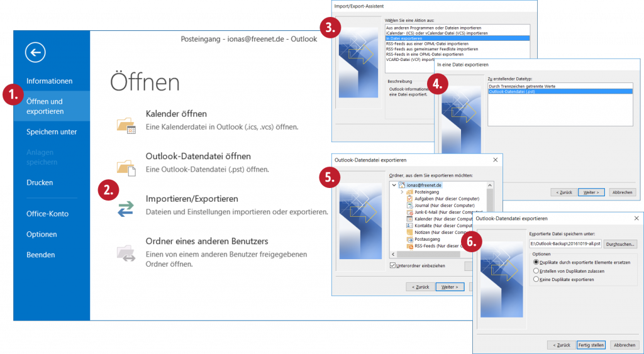The image size is (644, 354).
Task: Select 'RSS-Feeds aus gemeinsamer Feedliste importieren'
Action: 431,49
